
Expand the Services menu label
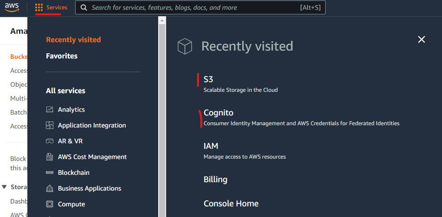tap(57, 7)
